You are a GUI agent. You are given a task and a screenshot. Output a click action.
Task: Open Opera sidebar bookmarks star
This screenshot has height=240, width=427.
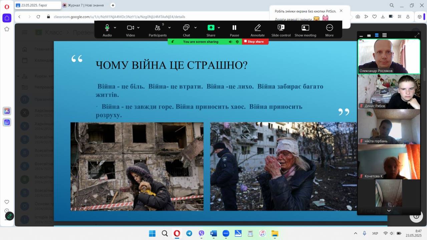pyautogui.click(x=7, y=29)
